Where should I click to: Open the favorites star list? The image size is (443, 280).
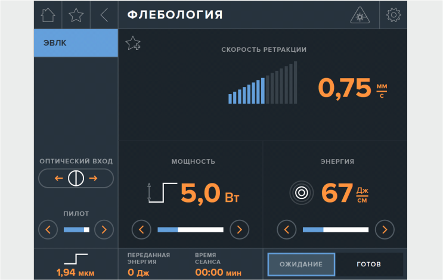point(76,15)
